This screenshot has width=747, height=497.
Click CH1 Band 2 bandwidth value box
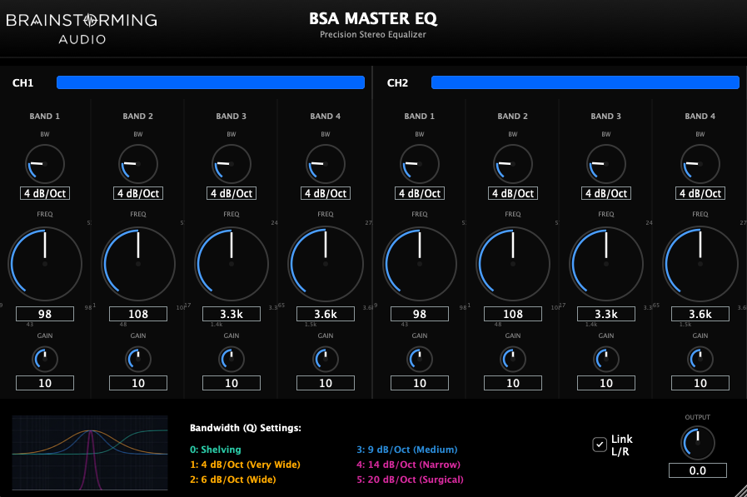tap(138, 193)
